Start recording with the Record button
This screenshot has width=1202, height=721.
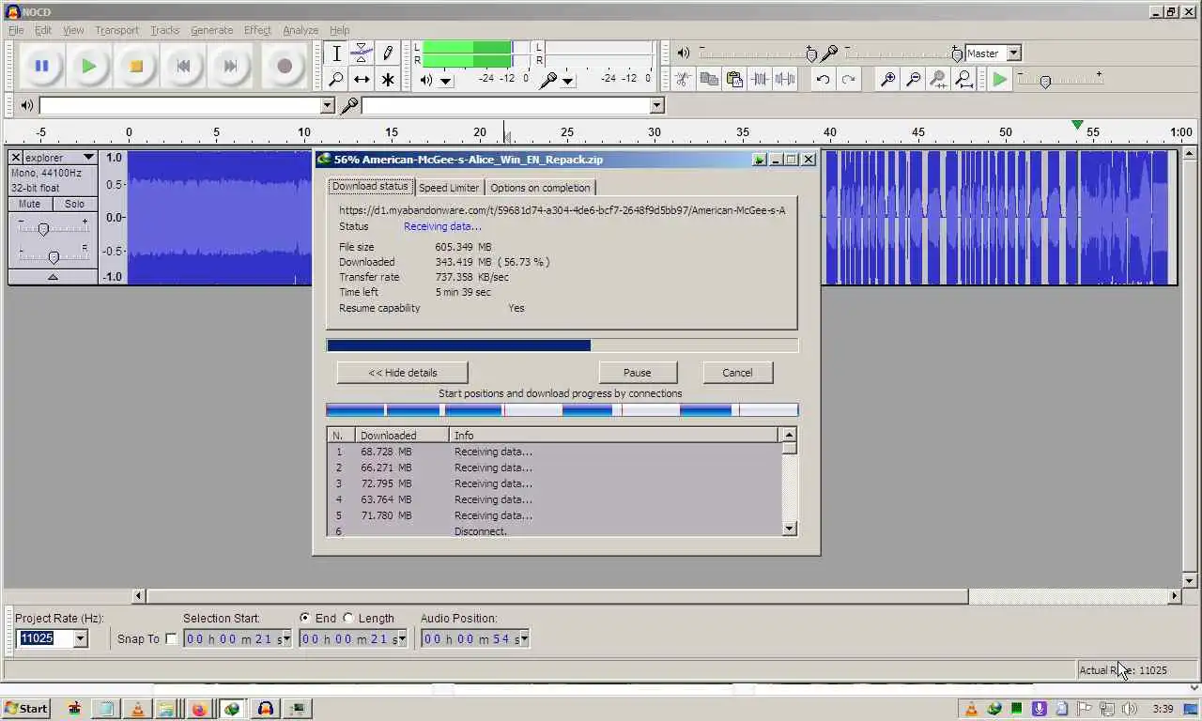tap(285, 66)
